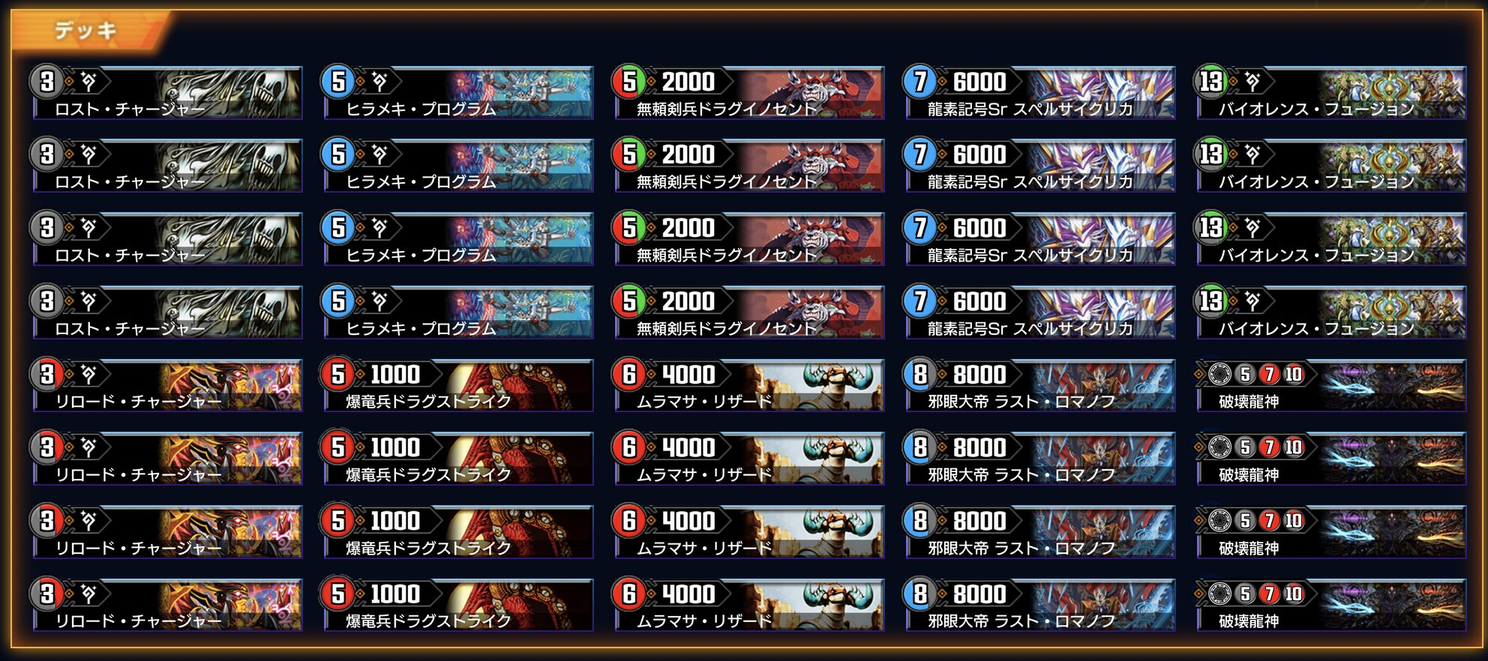
Task: Click the spell icon on last バイオレンス・フュージョン
Action: tap(1253, 301)
